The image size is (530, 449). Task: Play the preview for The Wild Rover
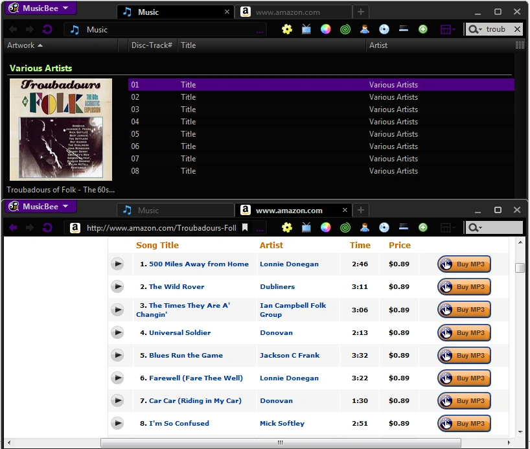point(117,286)
